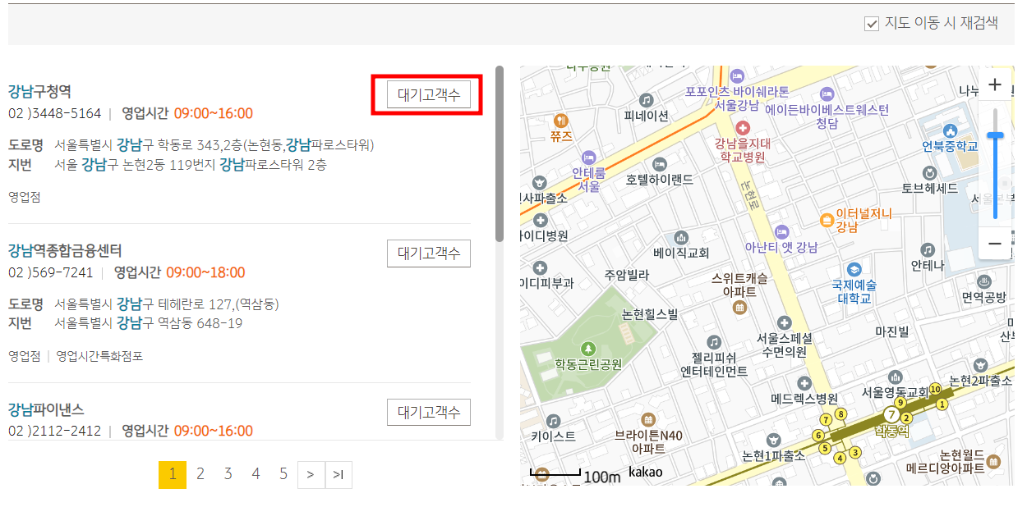Select 학동역 exit 3 yellow marker
The height and width of the screenshot is (507, 1027).
855,452
